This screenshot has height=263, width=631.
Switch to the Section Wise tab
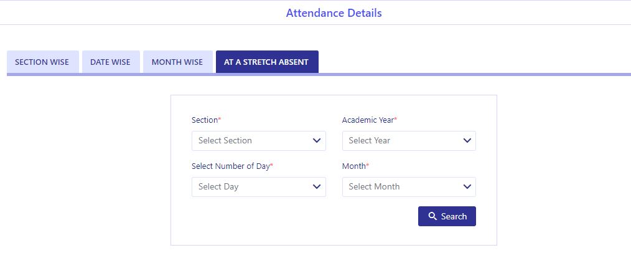point(43,62)
